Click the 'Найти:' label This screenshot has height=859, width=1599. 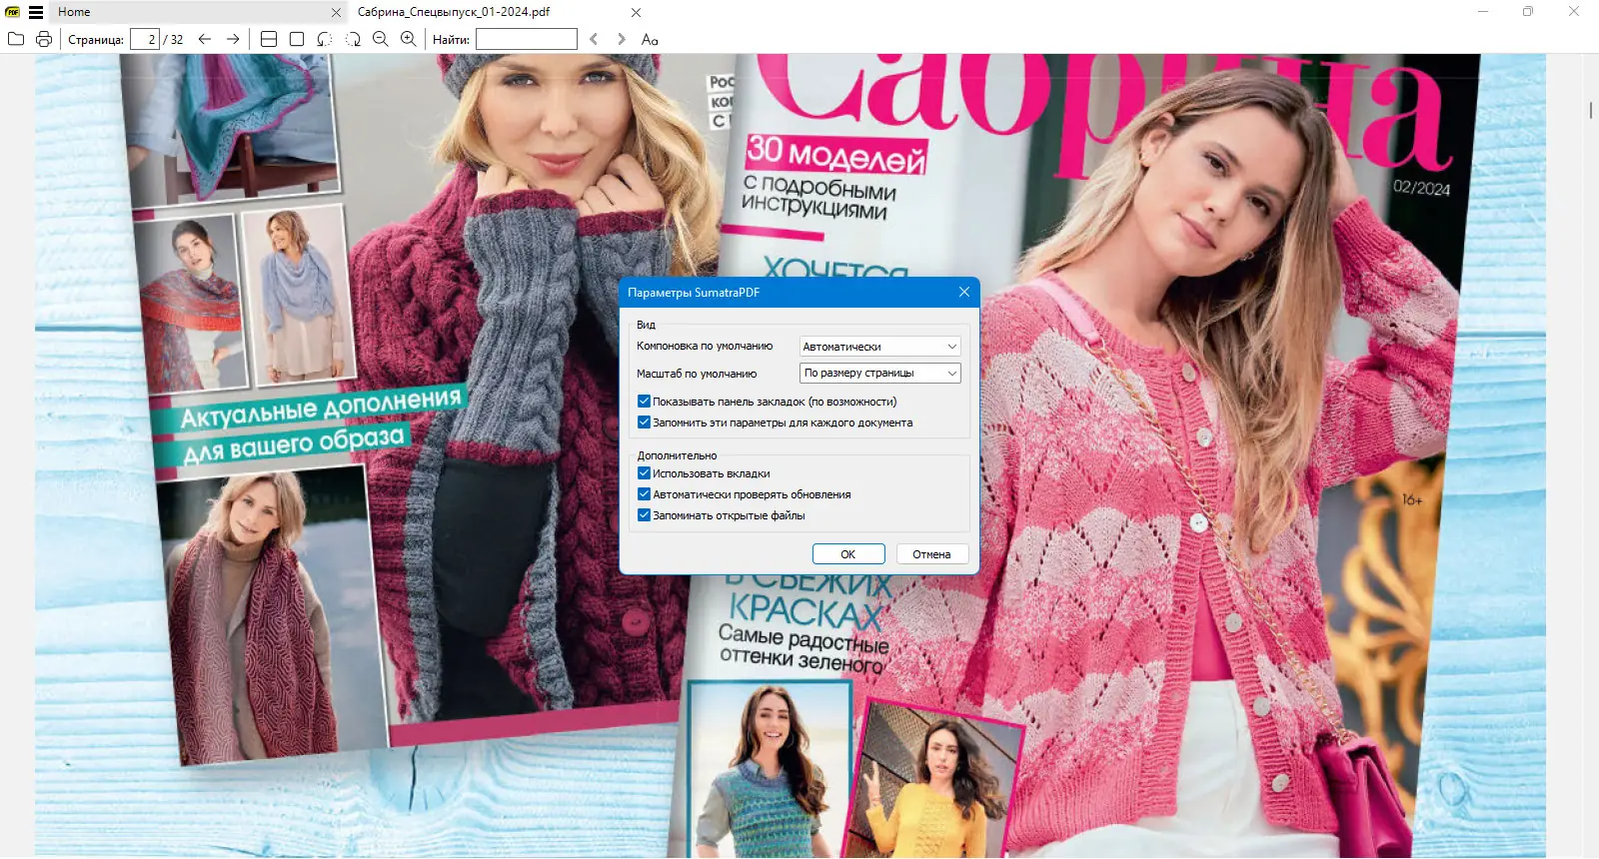(x=451, y=40)
